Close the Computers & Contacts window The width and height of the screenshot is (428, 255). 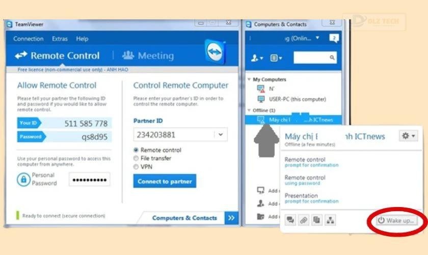(x=332, y=23)
